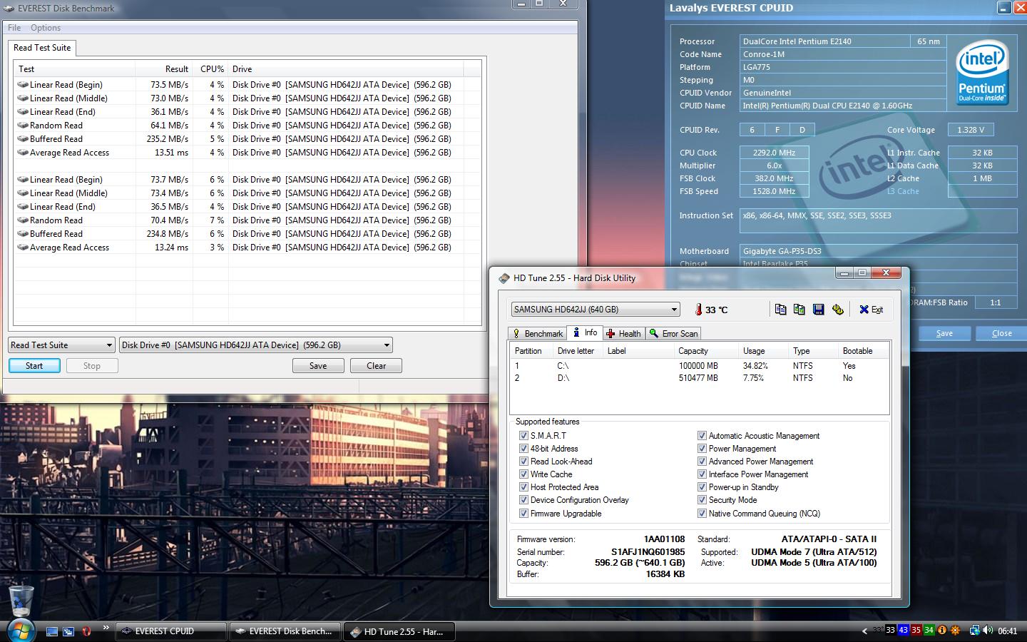Switch to the Benchmark tab in HD Tune

click(x=537, y=333)
